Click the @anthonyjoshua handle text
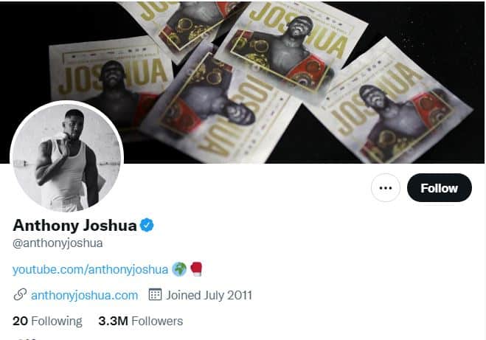 58,243
